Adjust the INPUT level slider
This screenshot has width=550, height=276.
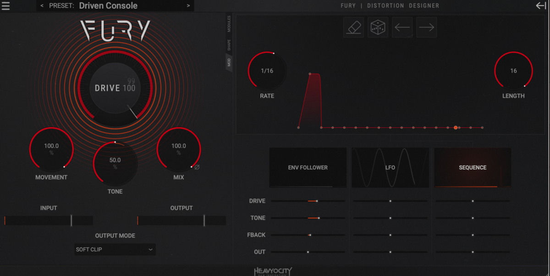point(49,221)
